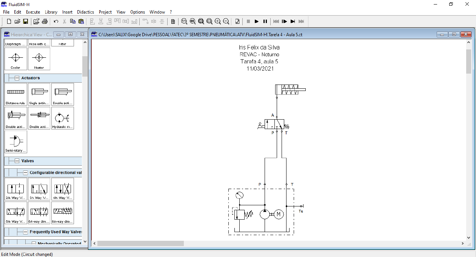
Task: Toggle the grid display icon
Action: (173, 22)
